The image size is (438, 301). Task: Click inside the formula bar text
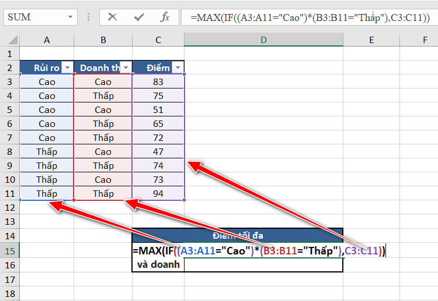[310, 17]
